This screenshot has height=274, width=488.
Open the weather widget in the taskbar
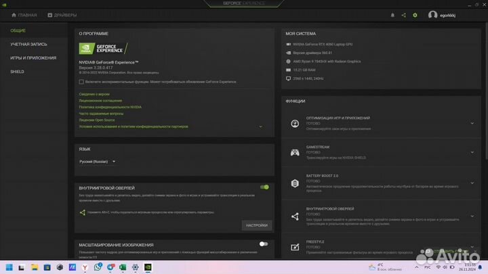point(385,267)
